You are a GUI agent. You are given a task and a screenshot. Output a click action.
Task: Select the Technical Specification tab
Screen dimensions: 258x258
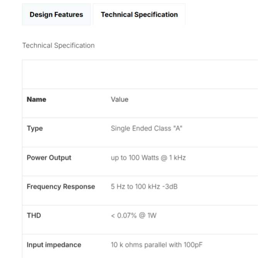(x=139, y=15)
